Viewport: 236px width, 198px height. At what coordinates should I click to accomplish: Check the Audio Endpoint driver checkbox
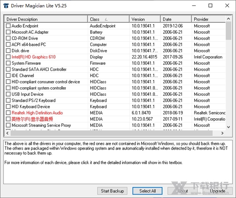pos(8,26)
